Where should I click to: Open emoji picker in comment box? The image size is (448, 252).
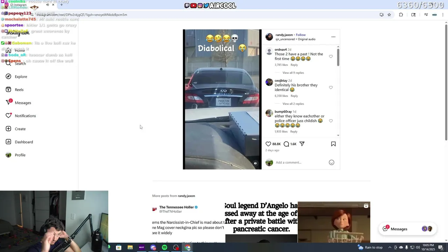[x=331, y=162]
